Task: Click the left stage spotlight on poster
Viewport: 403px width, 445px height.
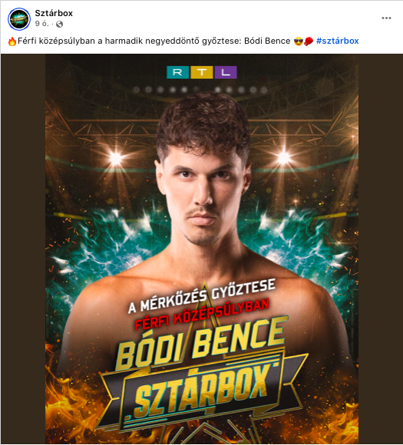Action: (x=116, y=158)
